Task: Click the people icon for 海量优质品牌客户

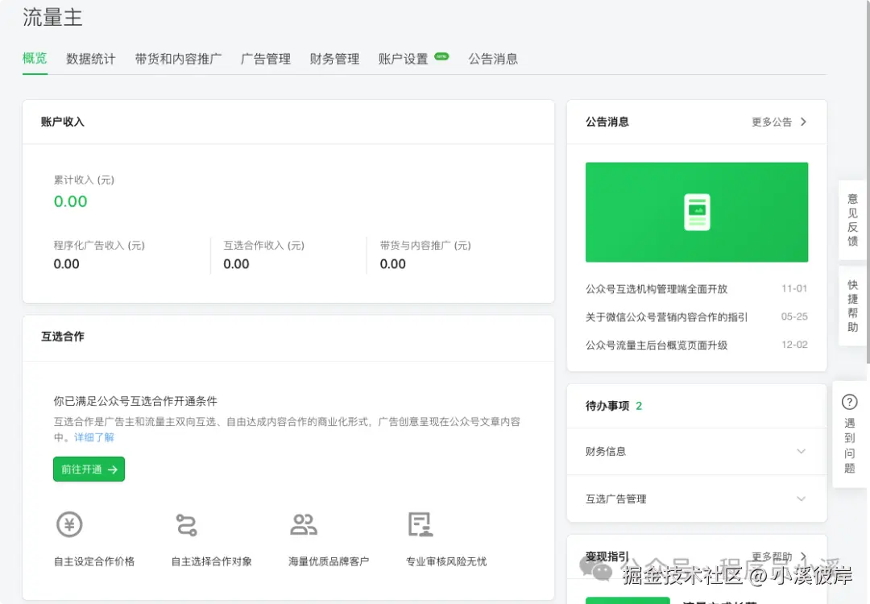Action: 304,524
